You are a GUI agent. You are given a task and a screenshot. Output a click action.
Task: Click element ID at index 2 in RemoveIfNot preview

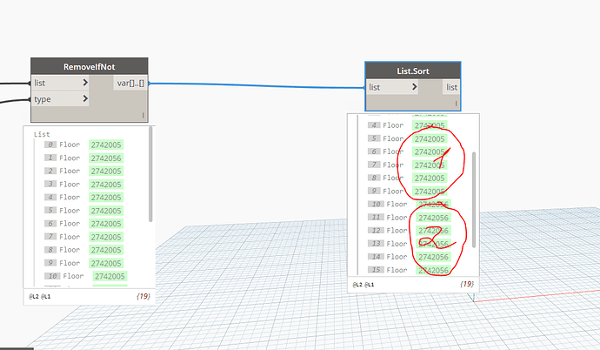click(106, 172)
